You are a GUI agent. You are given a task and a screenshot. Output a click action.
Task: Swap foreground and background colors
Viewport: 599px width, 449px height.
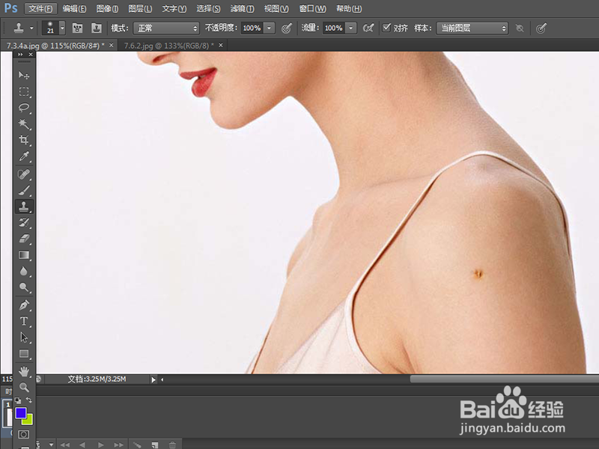click(29, 400)
